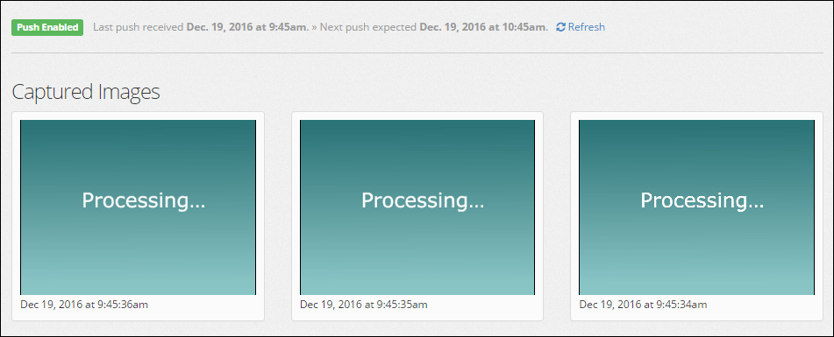
Task: Open the image captured at 9:45:35am
Action: (x=417, y=207)
